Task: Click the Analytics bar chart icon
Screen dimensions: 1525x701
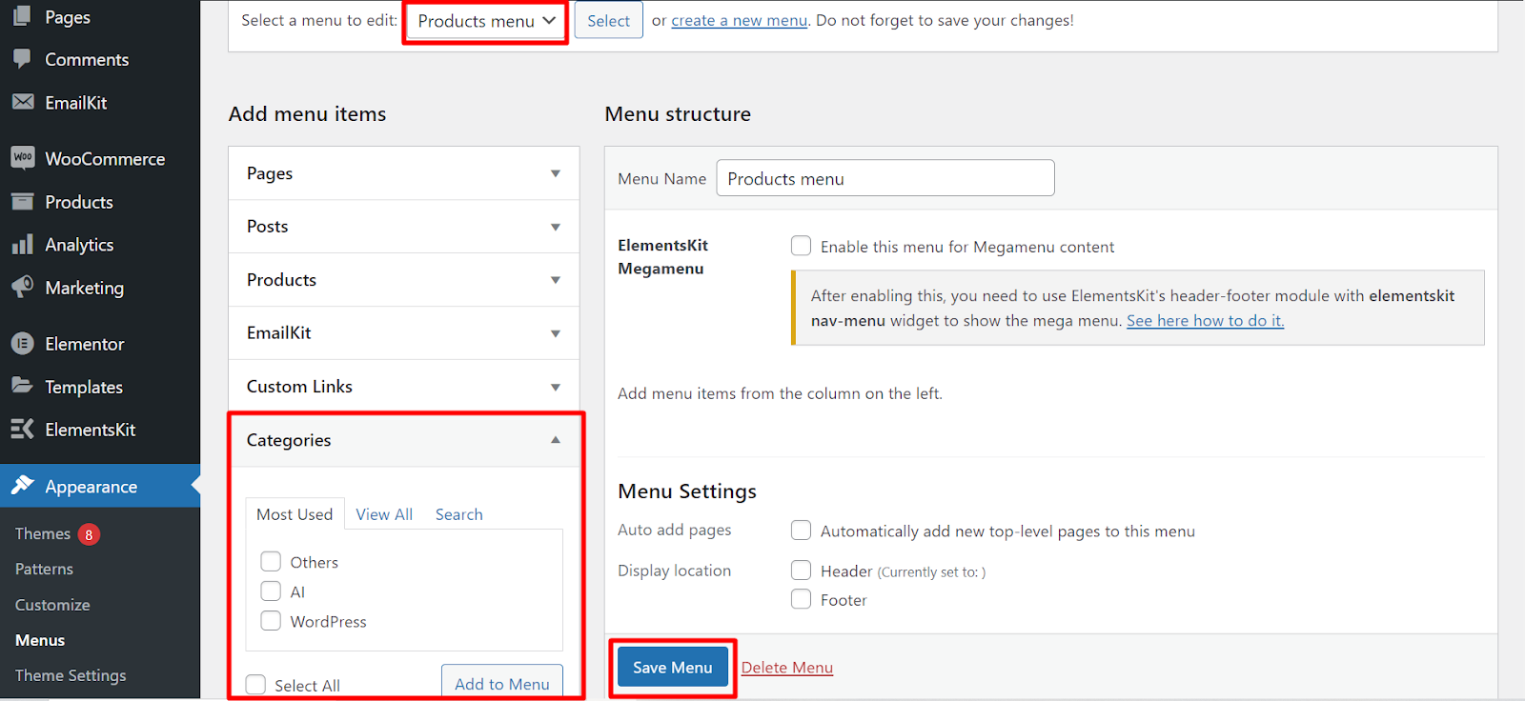Action: 23,244
